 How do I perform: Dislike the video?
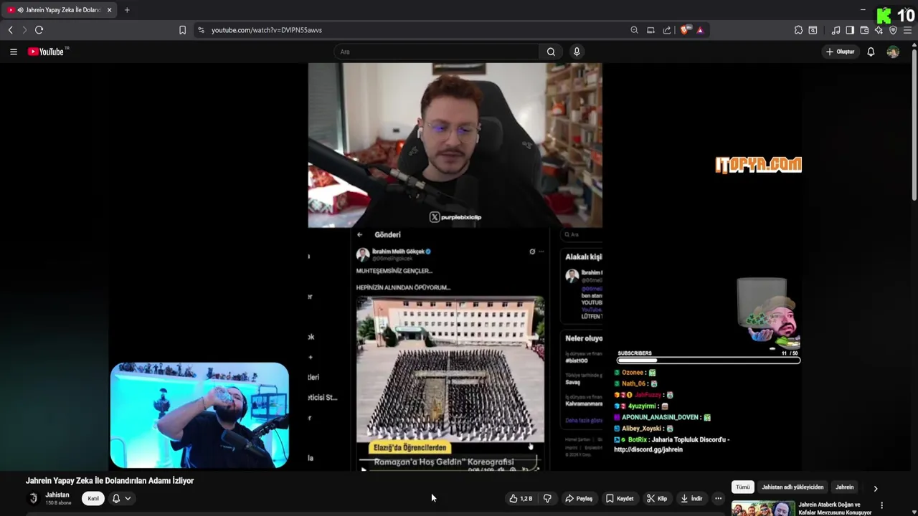click(547, 498)
